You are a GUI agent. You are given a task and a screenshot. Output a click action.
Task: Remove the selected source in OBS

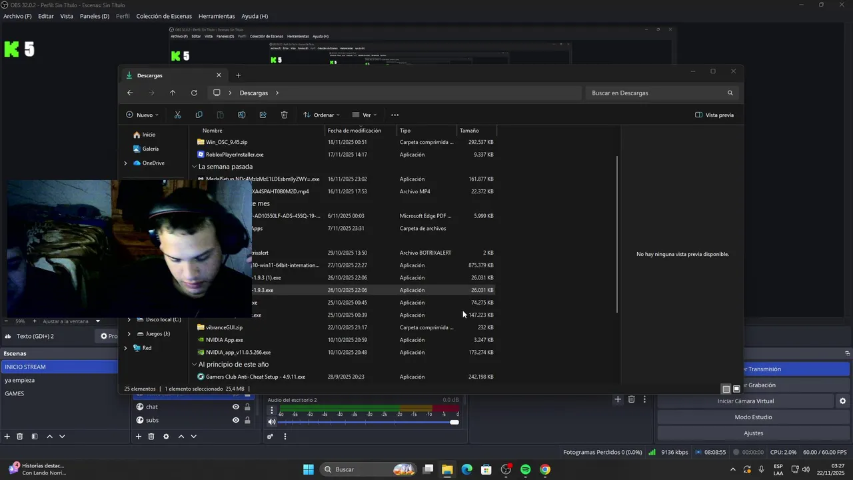(151, 436)
